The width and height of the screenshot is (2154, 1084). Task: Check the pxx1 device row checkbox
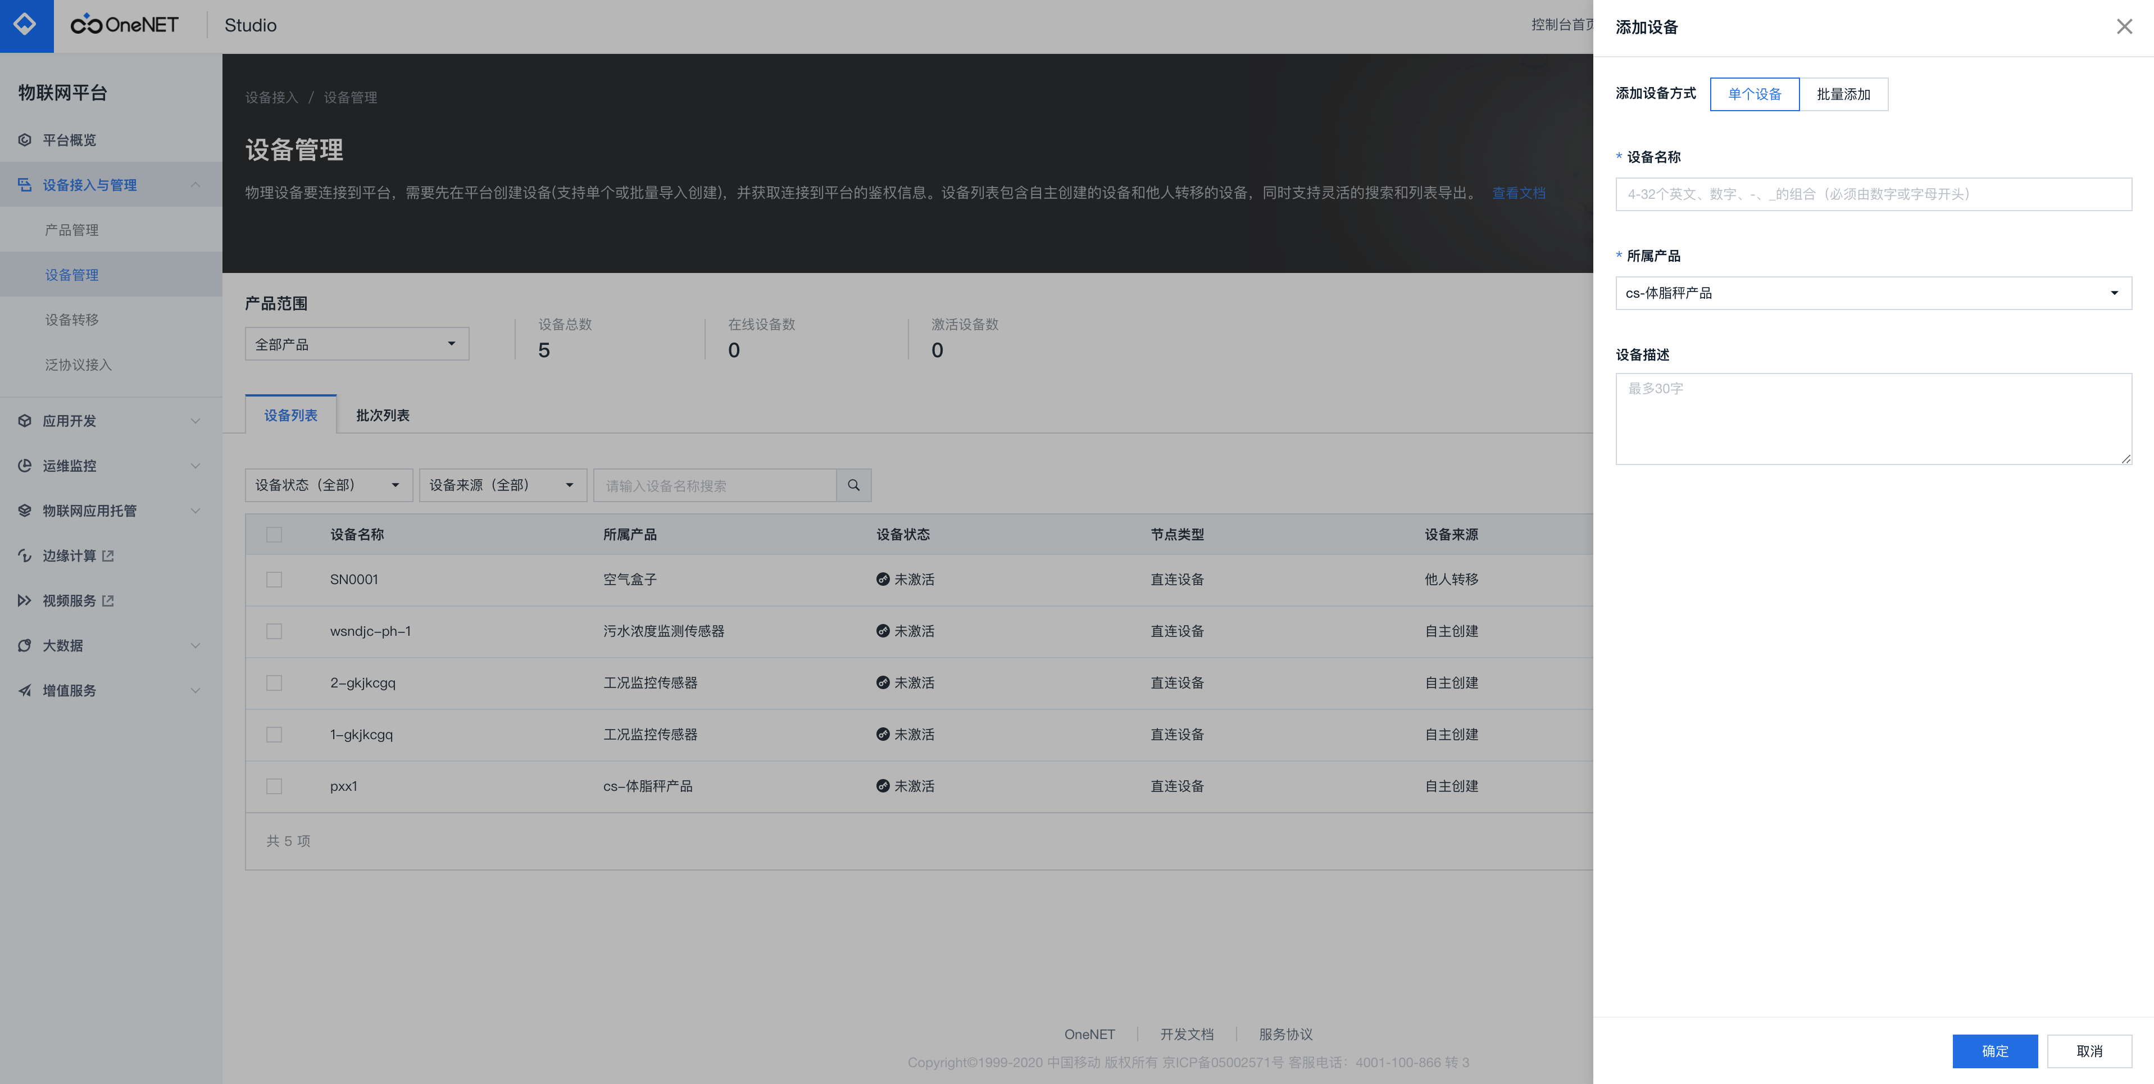tap(274, 786)
